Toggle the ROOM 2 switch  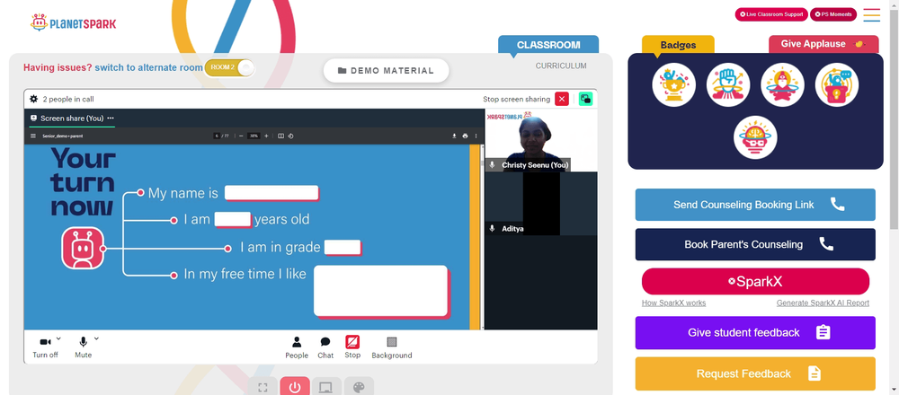coord(229,67)
